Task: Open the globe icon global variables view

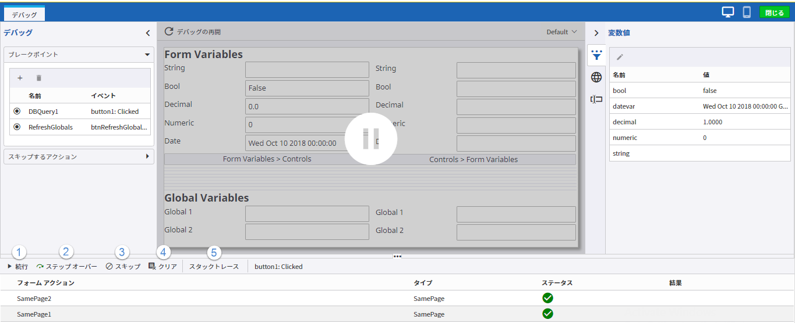Action: coord(596,77)
